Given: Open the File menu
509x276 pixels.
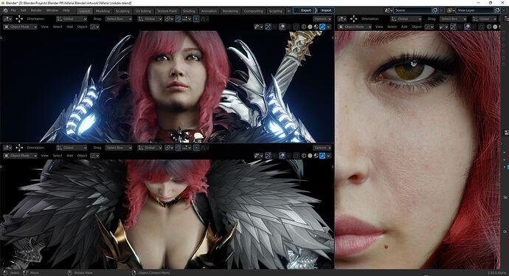Looking at the screenshot, I should click(x=13, y=10).
